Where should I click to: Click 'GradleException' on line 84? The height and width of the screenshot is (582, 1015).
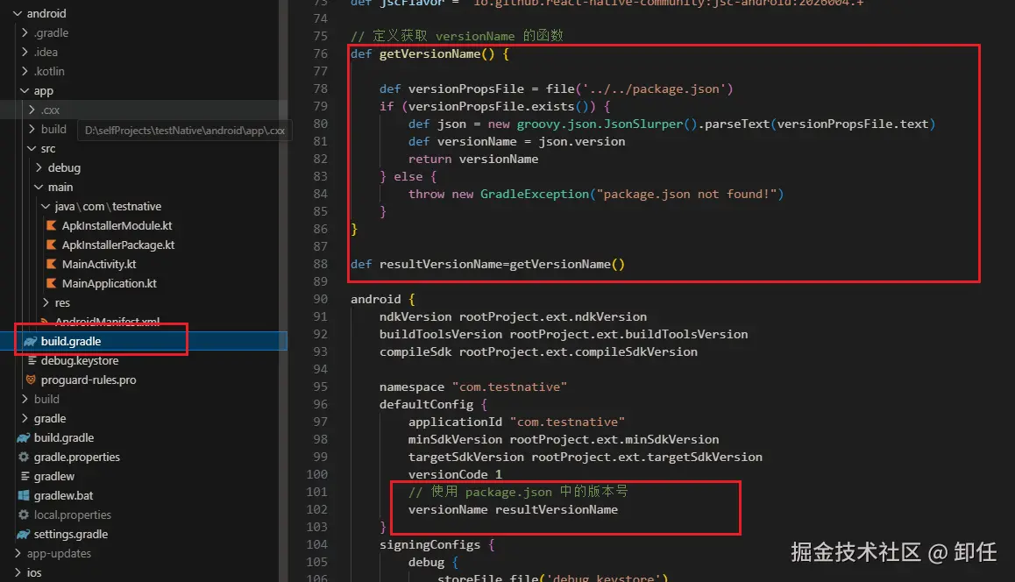[x=535, y=194]
